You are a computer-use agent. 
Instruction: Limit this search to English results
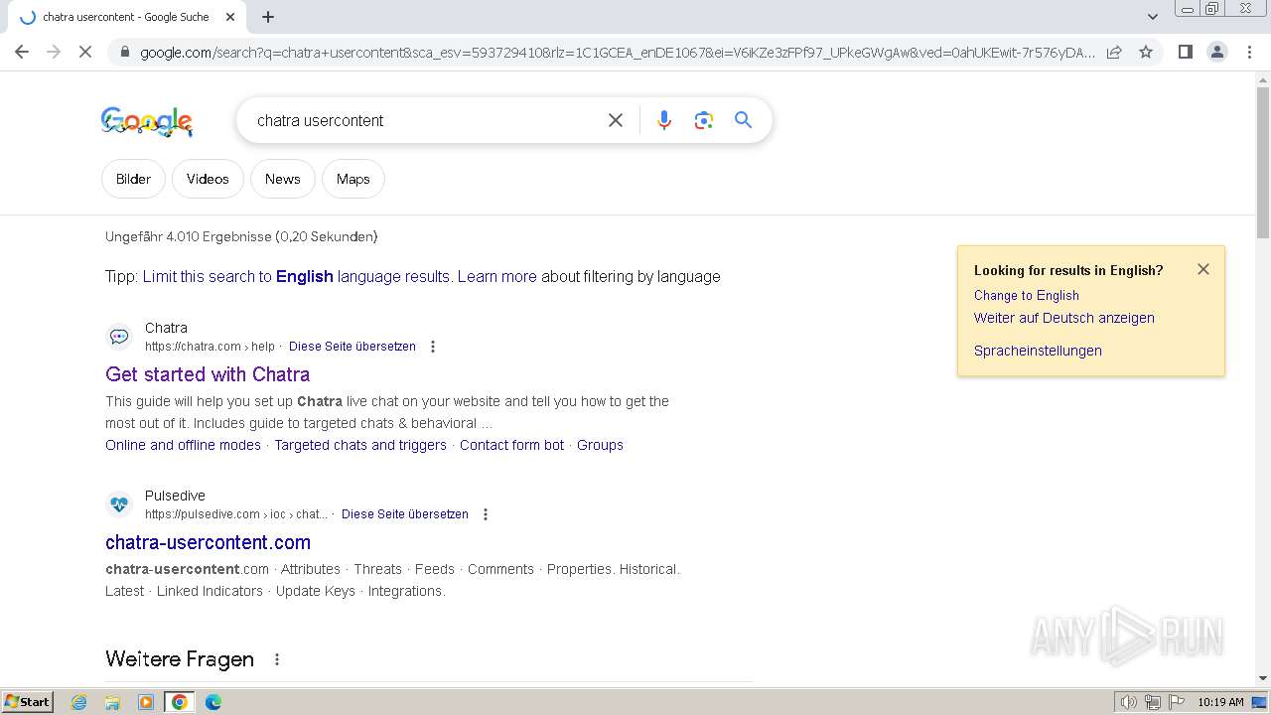click(x=296, y=276)
